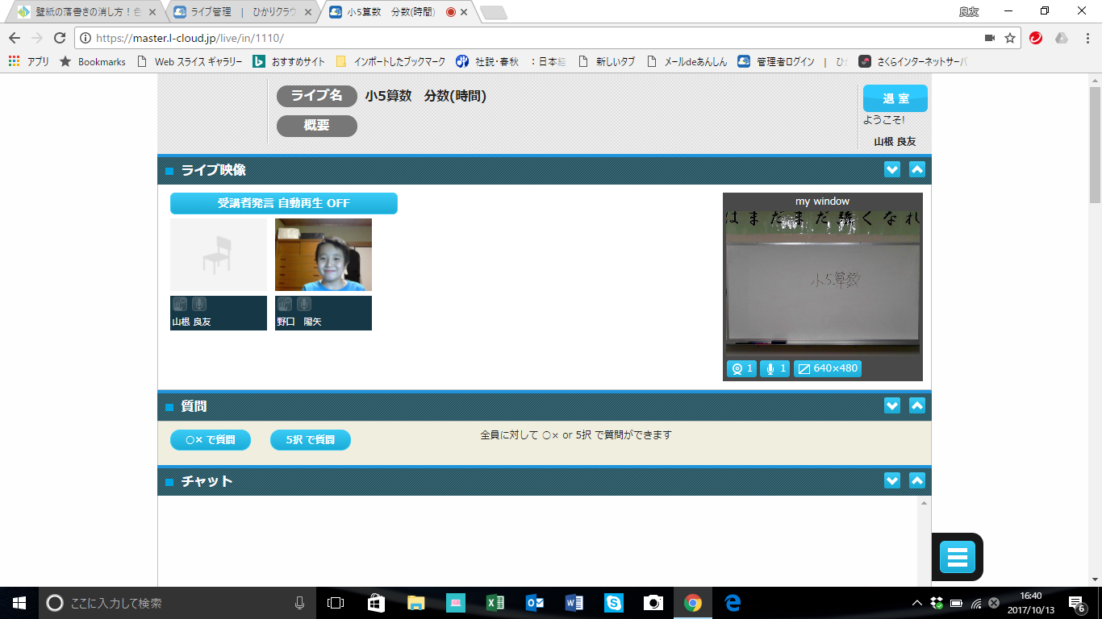Toggle the microphone selector in my window
Image resolution: width=1102 pixels, height=619 pixels.
pos(774,369)
